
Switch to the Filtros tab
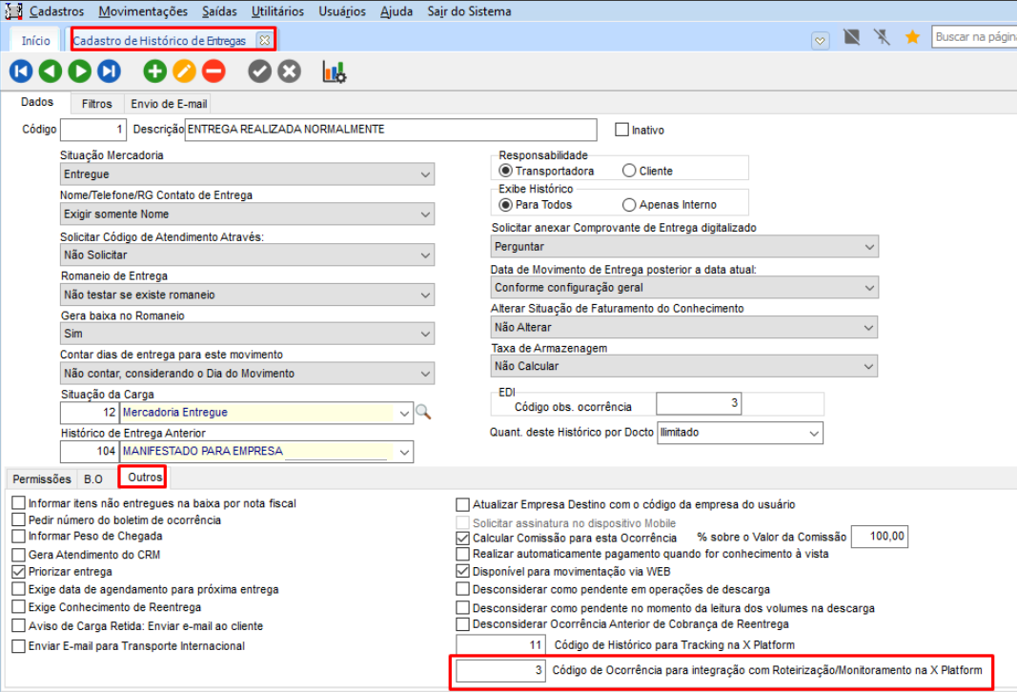tap(96, 104)
